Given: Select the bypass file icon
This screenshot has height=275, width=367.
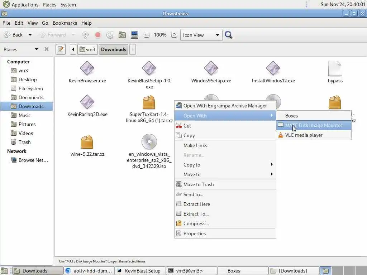Looking at the screenshot, I should [335, 68].
